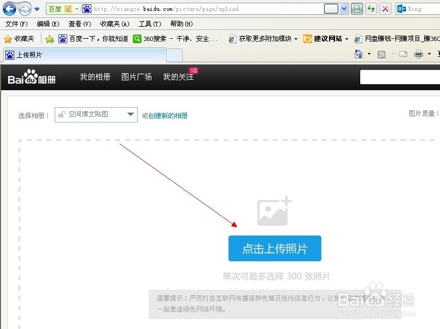
Task: Click the back navigation arrow
Action: pyautogui.click(x=10, y=9)
